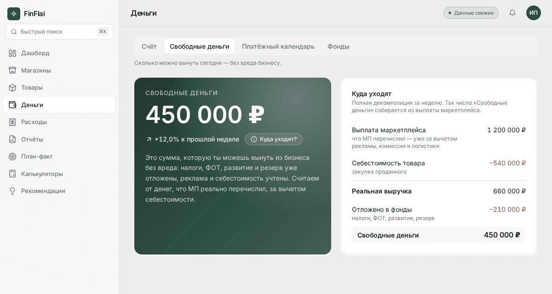Viewport: 552px width, 294px height.
Task: Click the СВОБОДНЫЕ ДЕНЬГИ card caption
Action: tap(182, 93)
